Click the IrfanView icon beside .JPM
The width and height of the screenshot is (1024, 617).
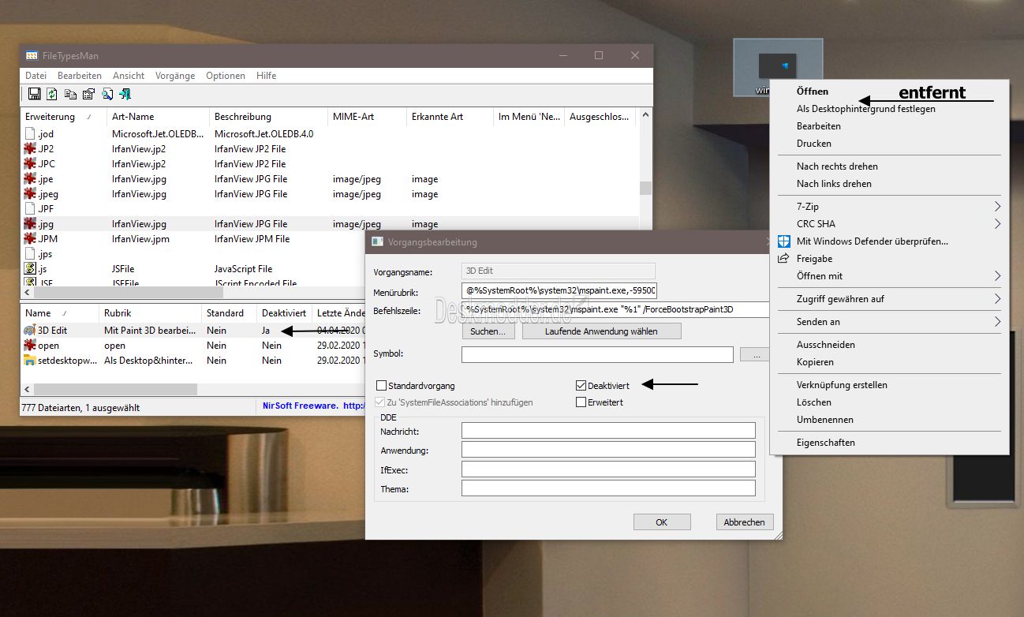coord(30,238)
